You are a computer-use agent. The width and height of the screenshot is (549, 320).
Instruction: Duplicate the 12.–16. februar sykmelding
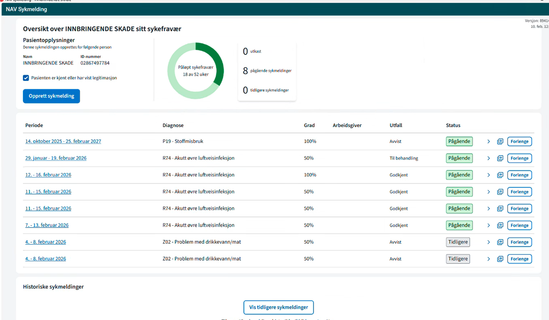500,175
